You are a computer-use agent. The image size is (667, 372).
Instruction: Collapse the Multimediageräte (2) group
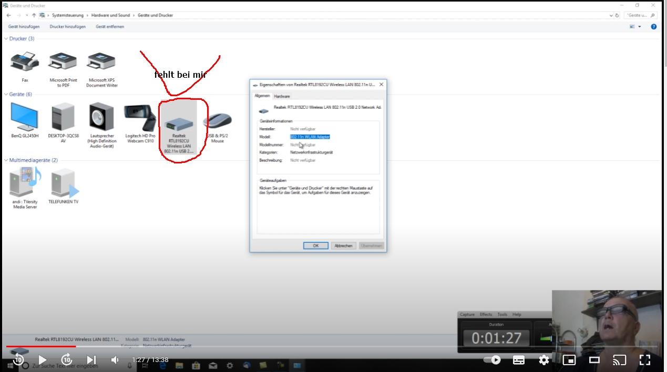6,160
